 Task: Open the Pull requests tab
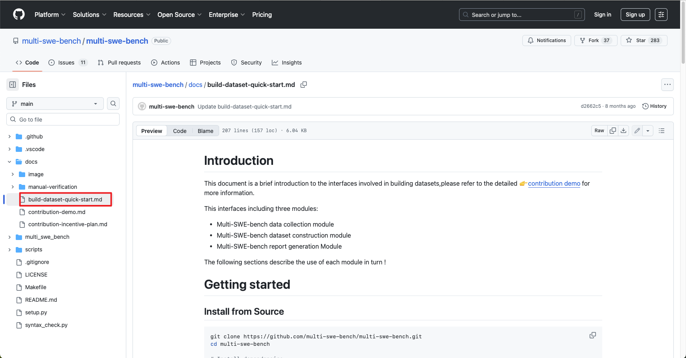coord(119,63)
